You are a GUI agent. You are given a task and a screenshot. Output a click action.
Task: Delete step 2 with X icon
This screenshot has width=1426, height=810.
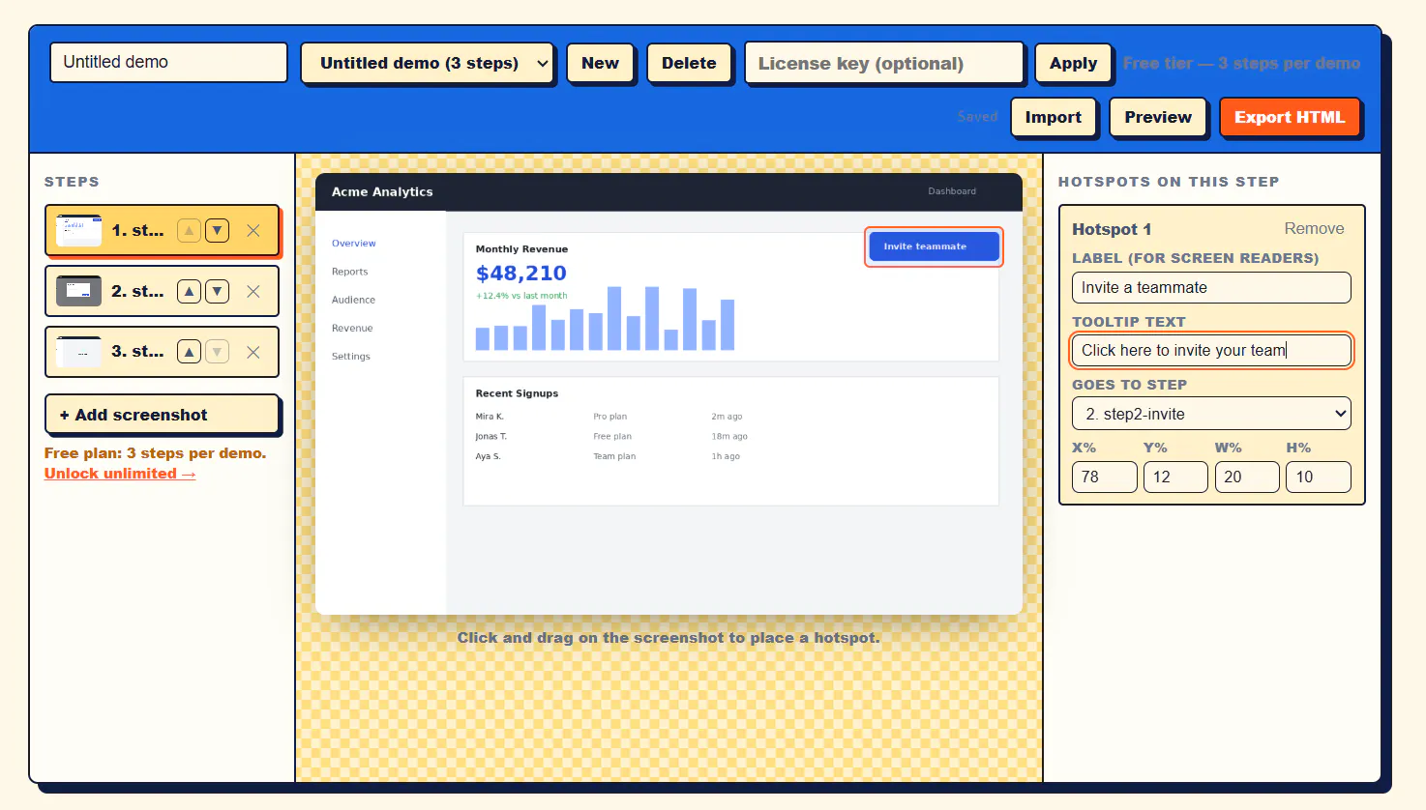(253, 292)
